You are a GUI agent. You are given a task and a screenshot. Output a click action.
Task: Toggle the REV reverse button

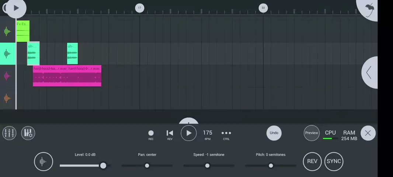point(312,162)
